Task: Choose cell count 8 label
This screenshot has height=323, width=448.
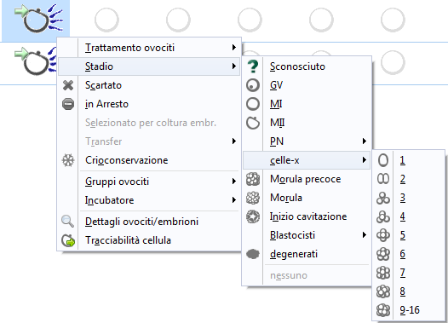Action: [403, 291]
